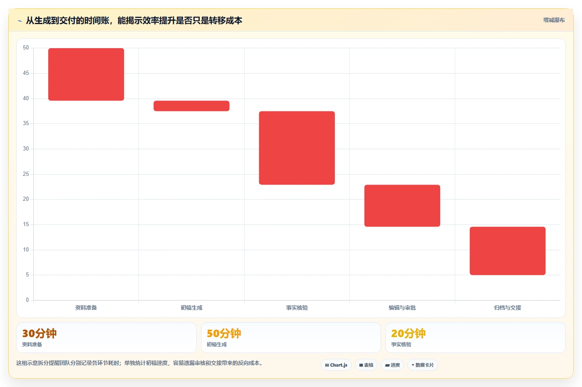This screenshot has width=582, height=387.
Task: Open the 50分钟 初稿生成 data card
Action: coord(291,338)
